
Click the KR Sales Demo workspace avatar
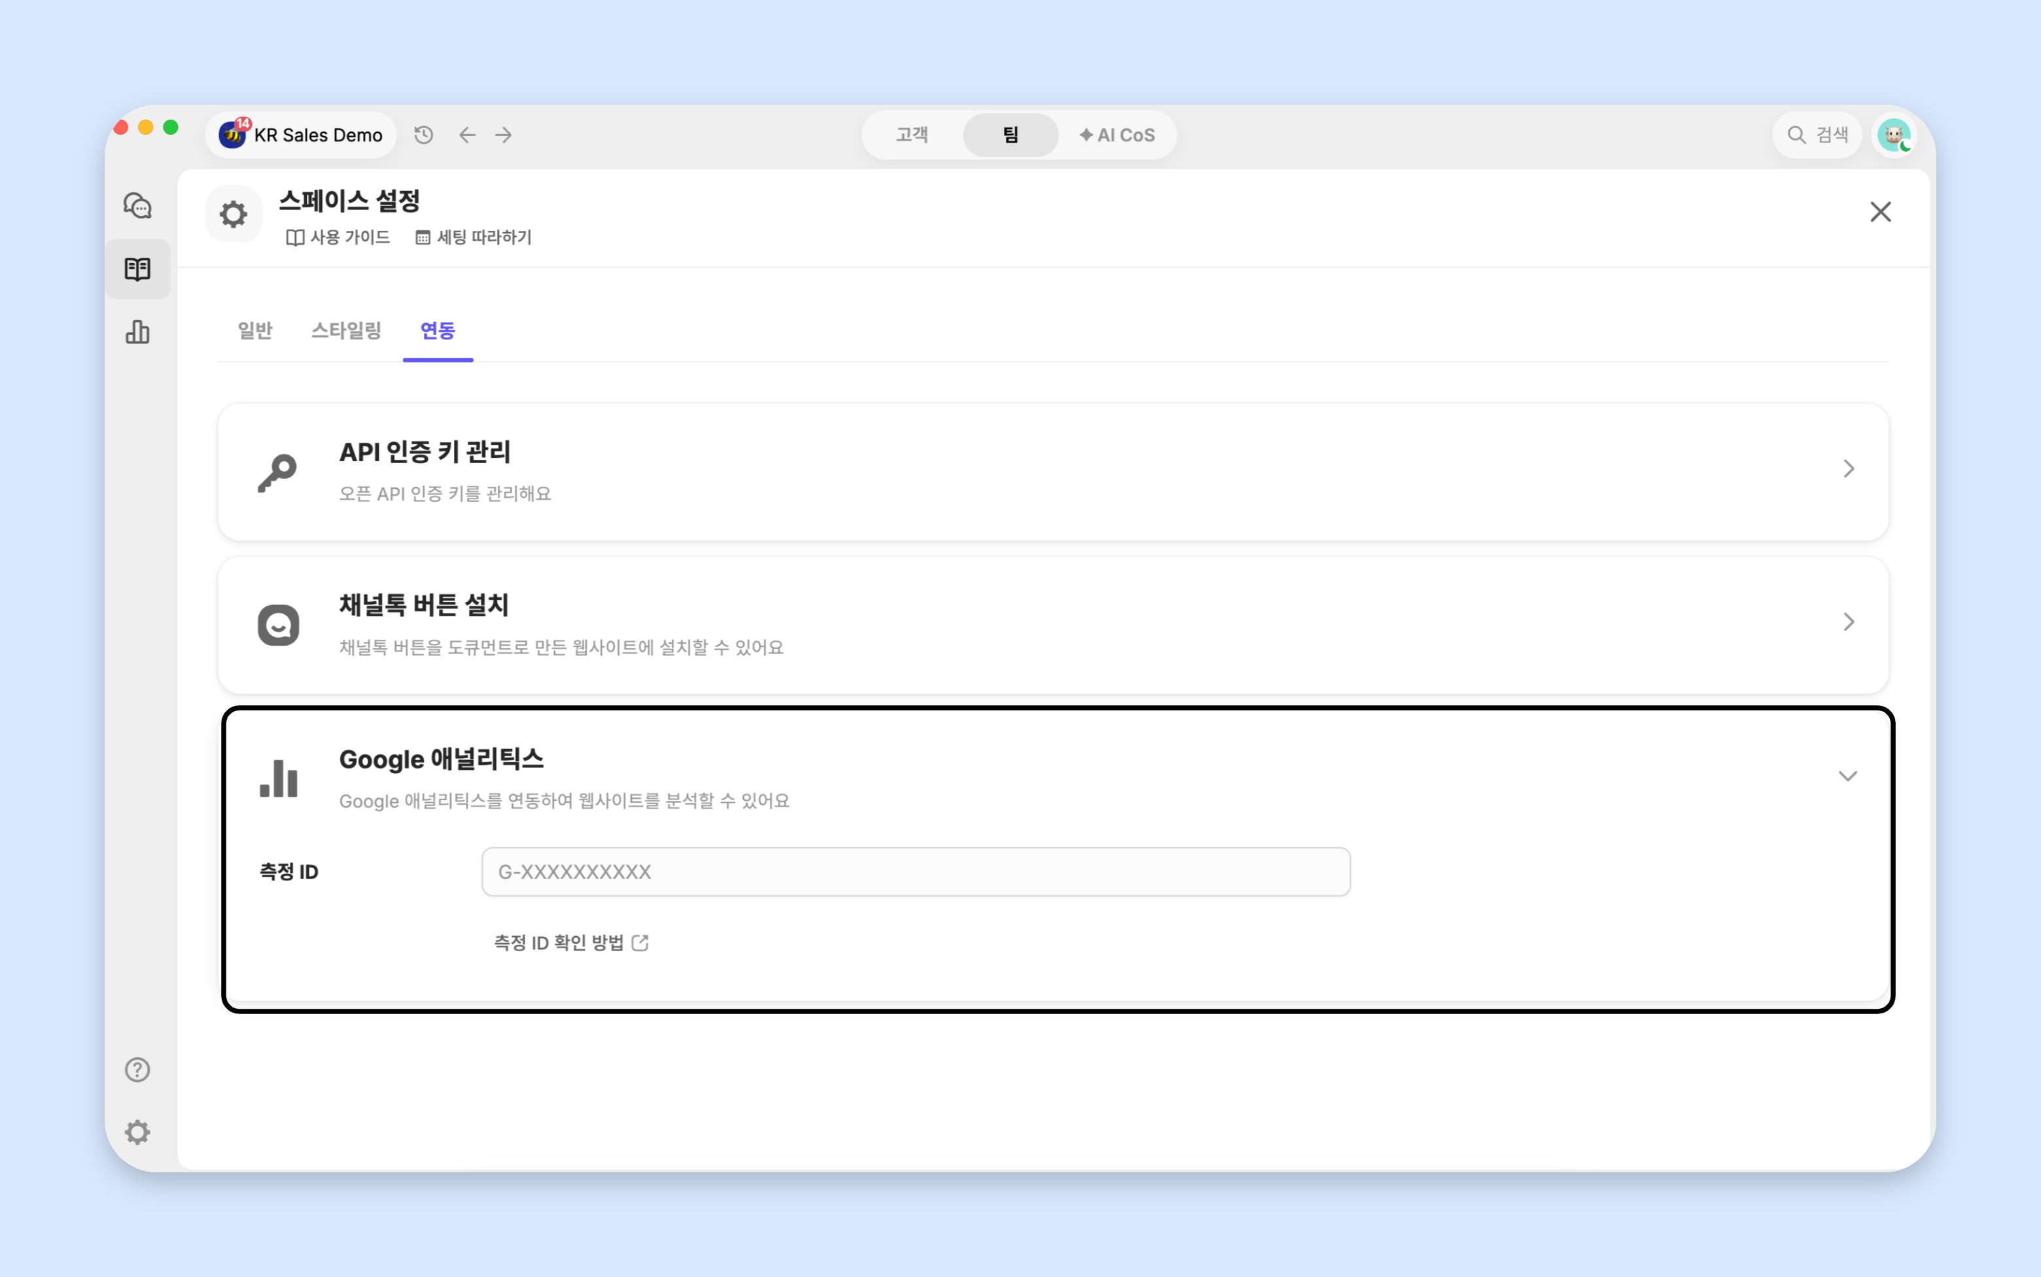pyautogui.click(x=232, y=135)
